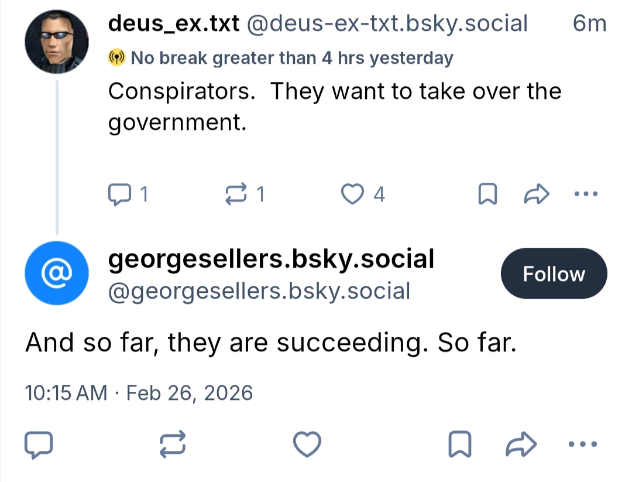This screenshot has height=482, width=632.
Task: Repost the deus_ex.txt post
Action: click(236, 194)
